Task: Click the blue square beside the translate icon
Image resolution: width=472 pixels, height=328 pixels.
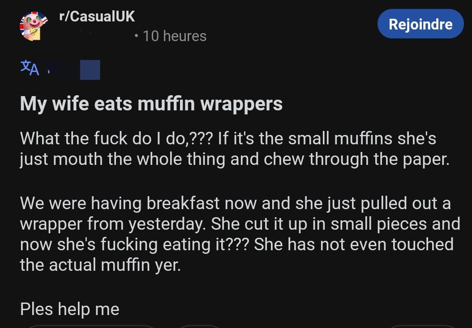Action: (x=90, y=70)
